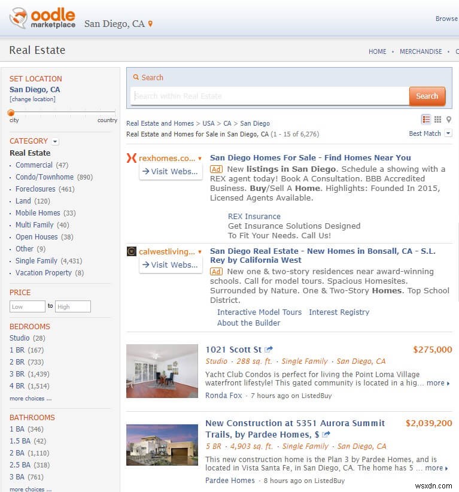The image size is (459, 492).
Task: Click Visit Website button for calwestliving
Action: (x=171, y=265)
